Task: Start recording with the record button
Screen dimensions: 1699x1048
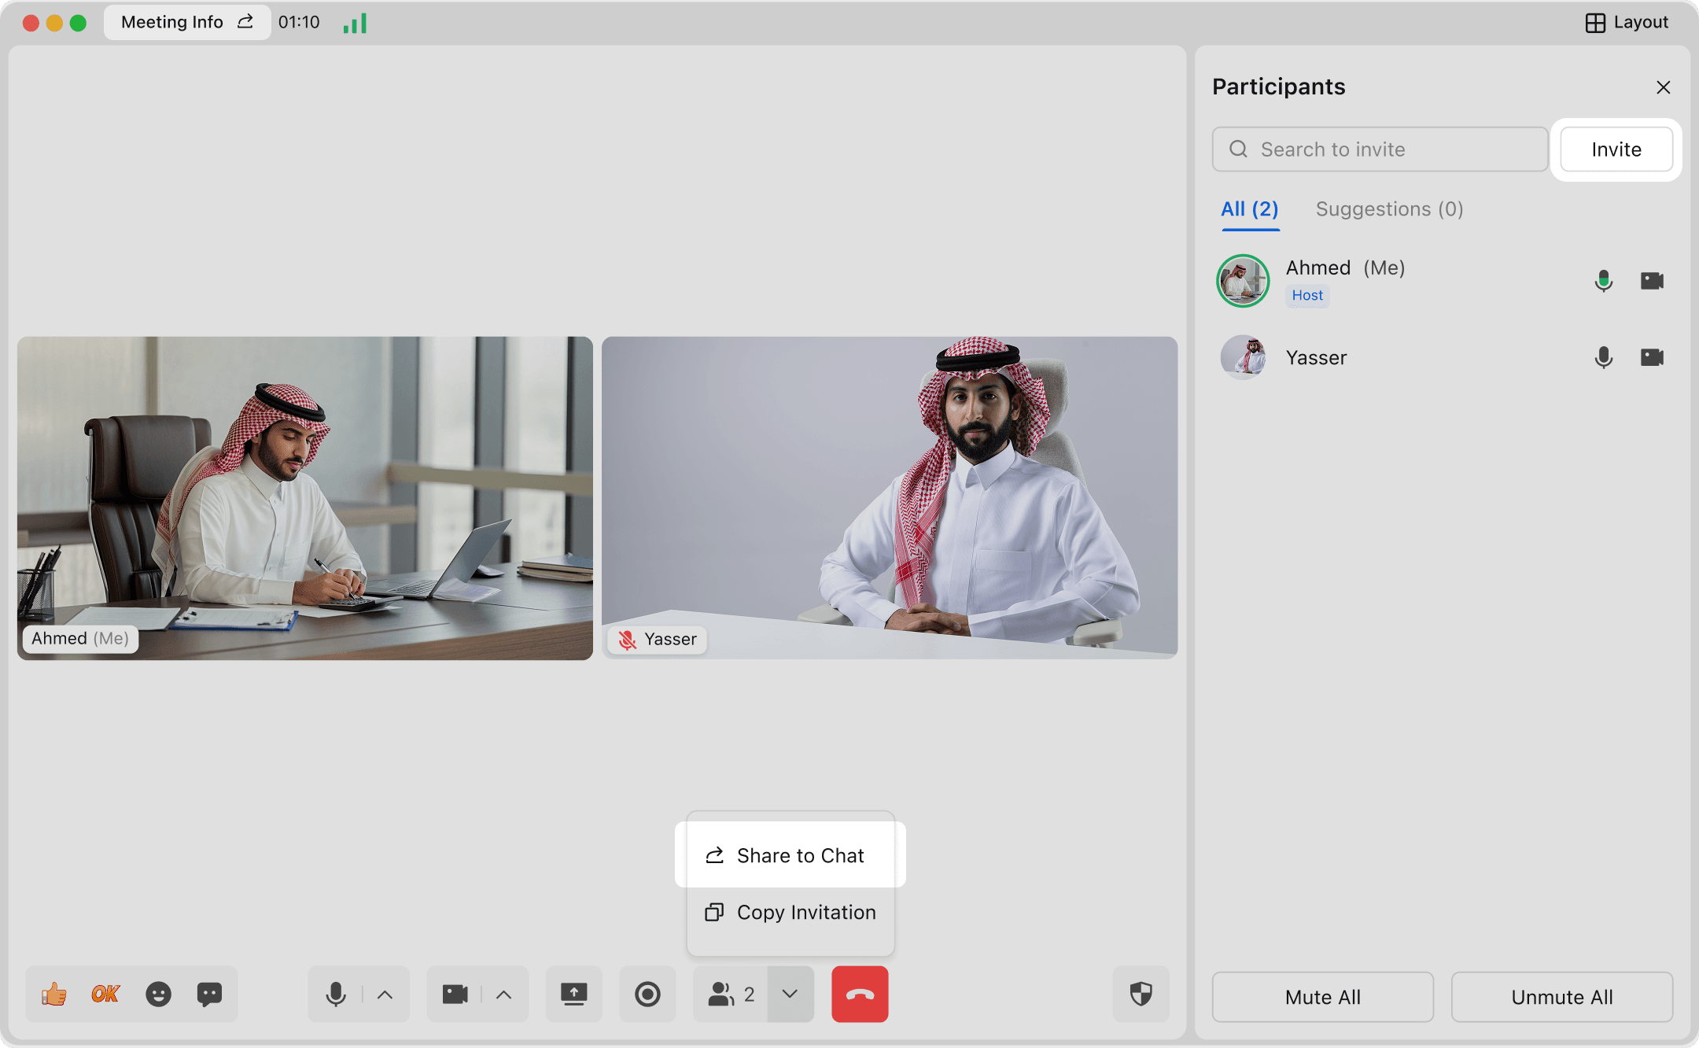Action: pyautogui.click(x=647, y=994)
